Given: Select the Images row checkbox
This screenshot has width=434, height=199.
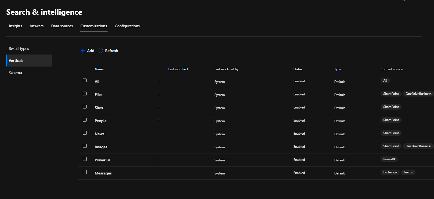Looking at the screenshot, I should tap(85, 146).
